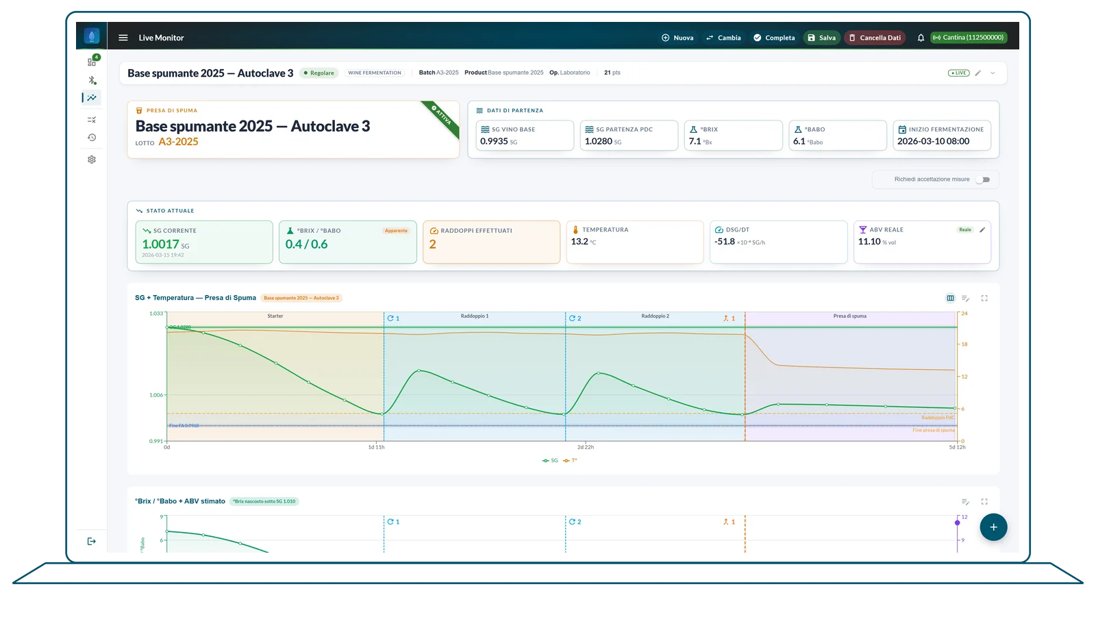Image resolution: width=1096 pixels, height=617 pixels.
Task: Click the Cambia button
Action: click(x=723, y=38)
